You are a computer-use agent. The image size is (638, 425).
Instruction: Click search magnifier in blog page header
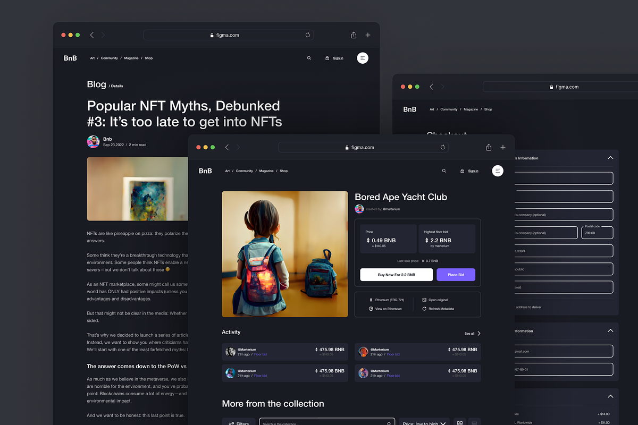pos(309,58)
